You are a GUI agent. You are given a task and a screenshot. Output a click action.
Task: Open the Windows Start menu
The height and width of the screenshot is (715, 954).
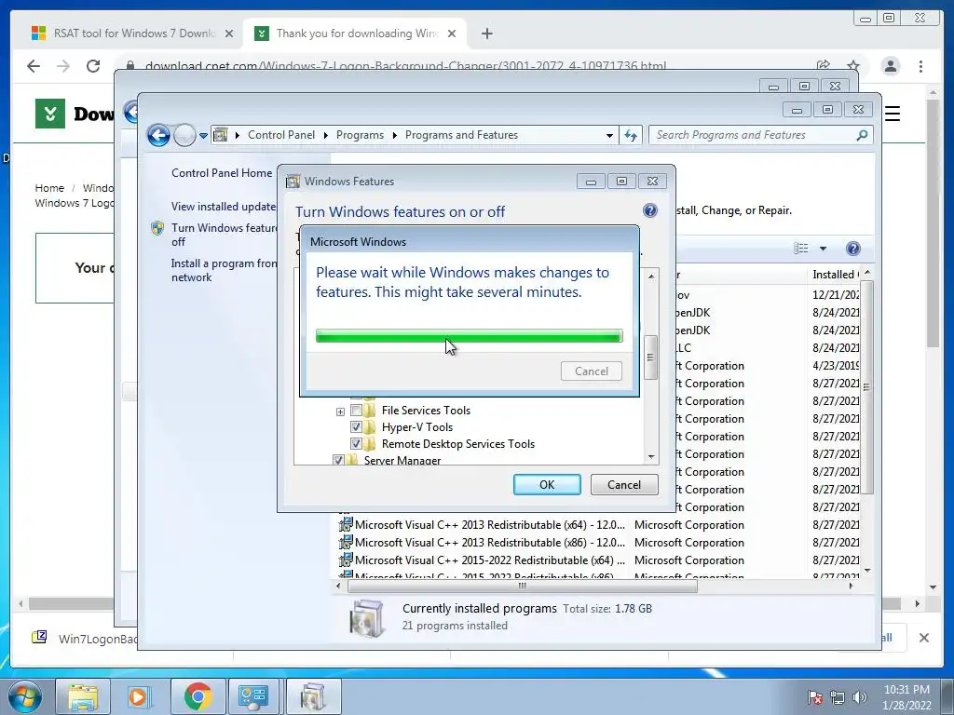25,696
